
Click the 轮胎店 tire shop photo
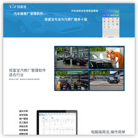point(72,81)
